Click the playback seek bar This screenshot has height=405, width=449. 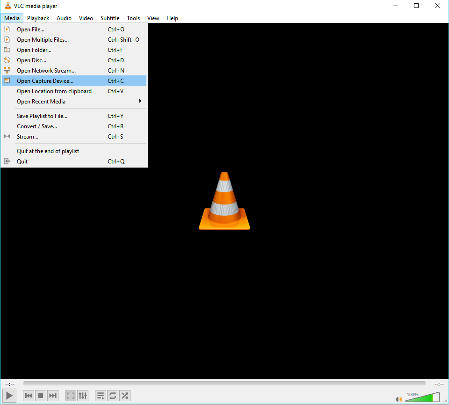tap(224, 383)
